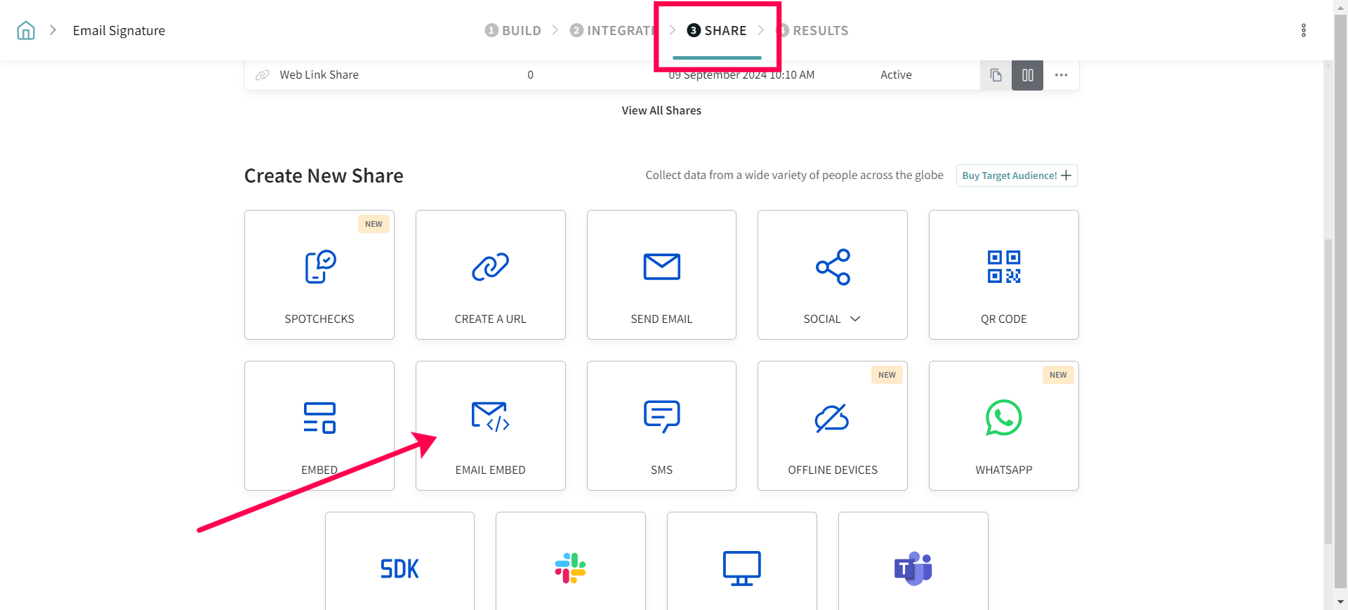The width and height of the screenshot is (1348, 610).
Task: Open the Spotchecks share option
Action: point(319,274)
